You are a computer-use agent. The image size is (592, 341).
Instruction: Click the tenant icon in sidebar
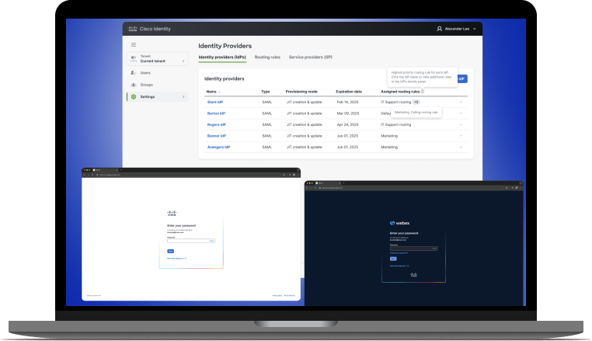pyautogui.click(x=134, y=58)
